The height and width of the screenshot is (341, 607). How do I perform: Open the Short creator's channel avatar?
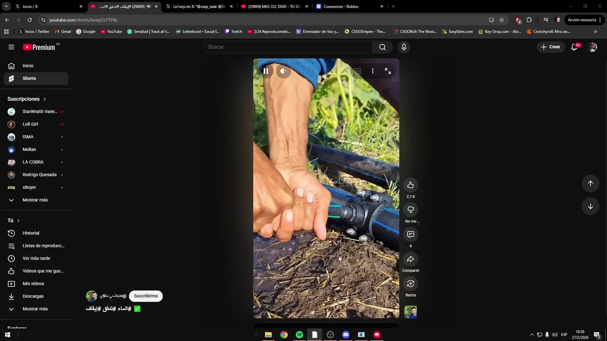point(92,296)
